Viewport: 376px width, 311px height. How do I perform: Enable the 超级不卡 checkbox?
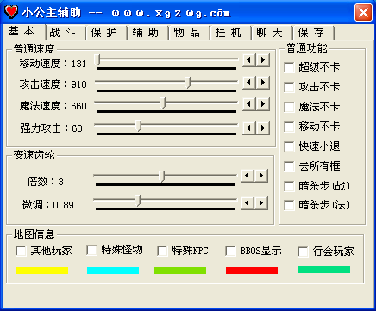[289, 68]
